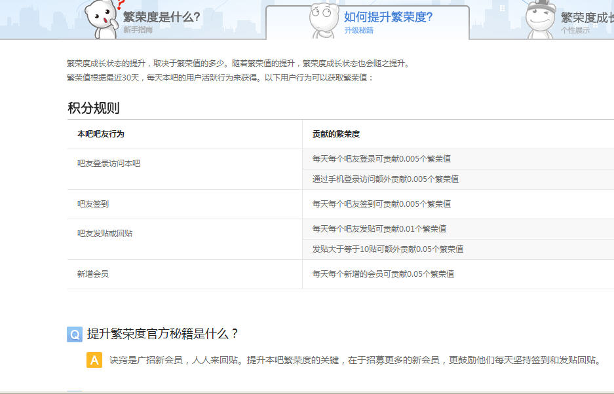Viewport: 614px width, 394px height.
Task: Click the blue Q question icon
Action: pyautogui.click(x=75, y=334)
